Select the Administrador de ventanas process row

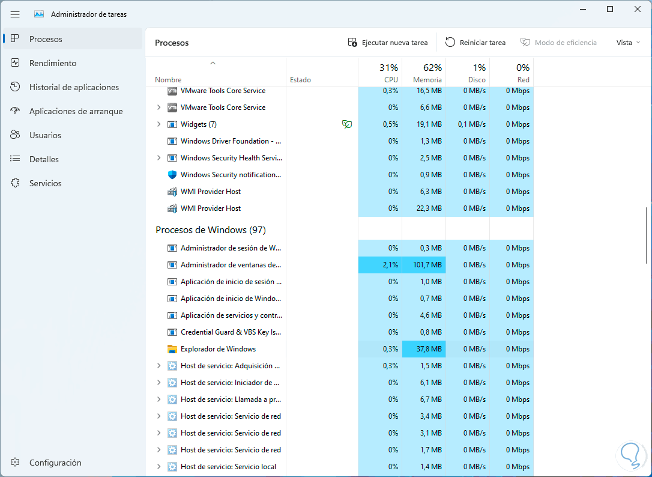tap(231, 265)
